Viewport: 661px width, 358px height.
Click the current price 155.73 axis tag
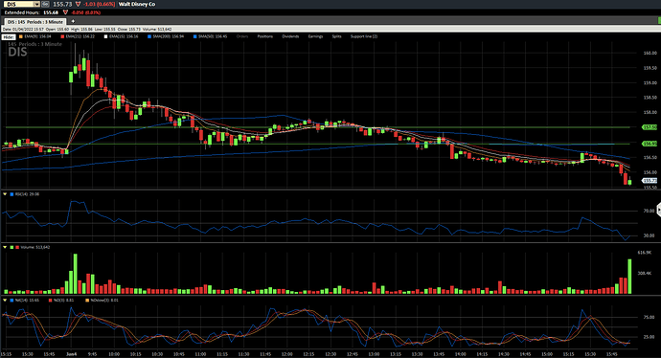point(650,181)
